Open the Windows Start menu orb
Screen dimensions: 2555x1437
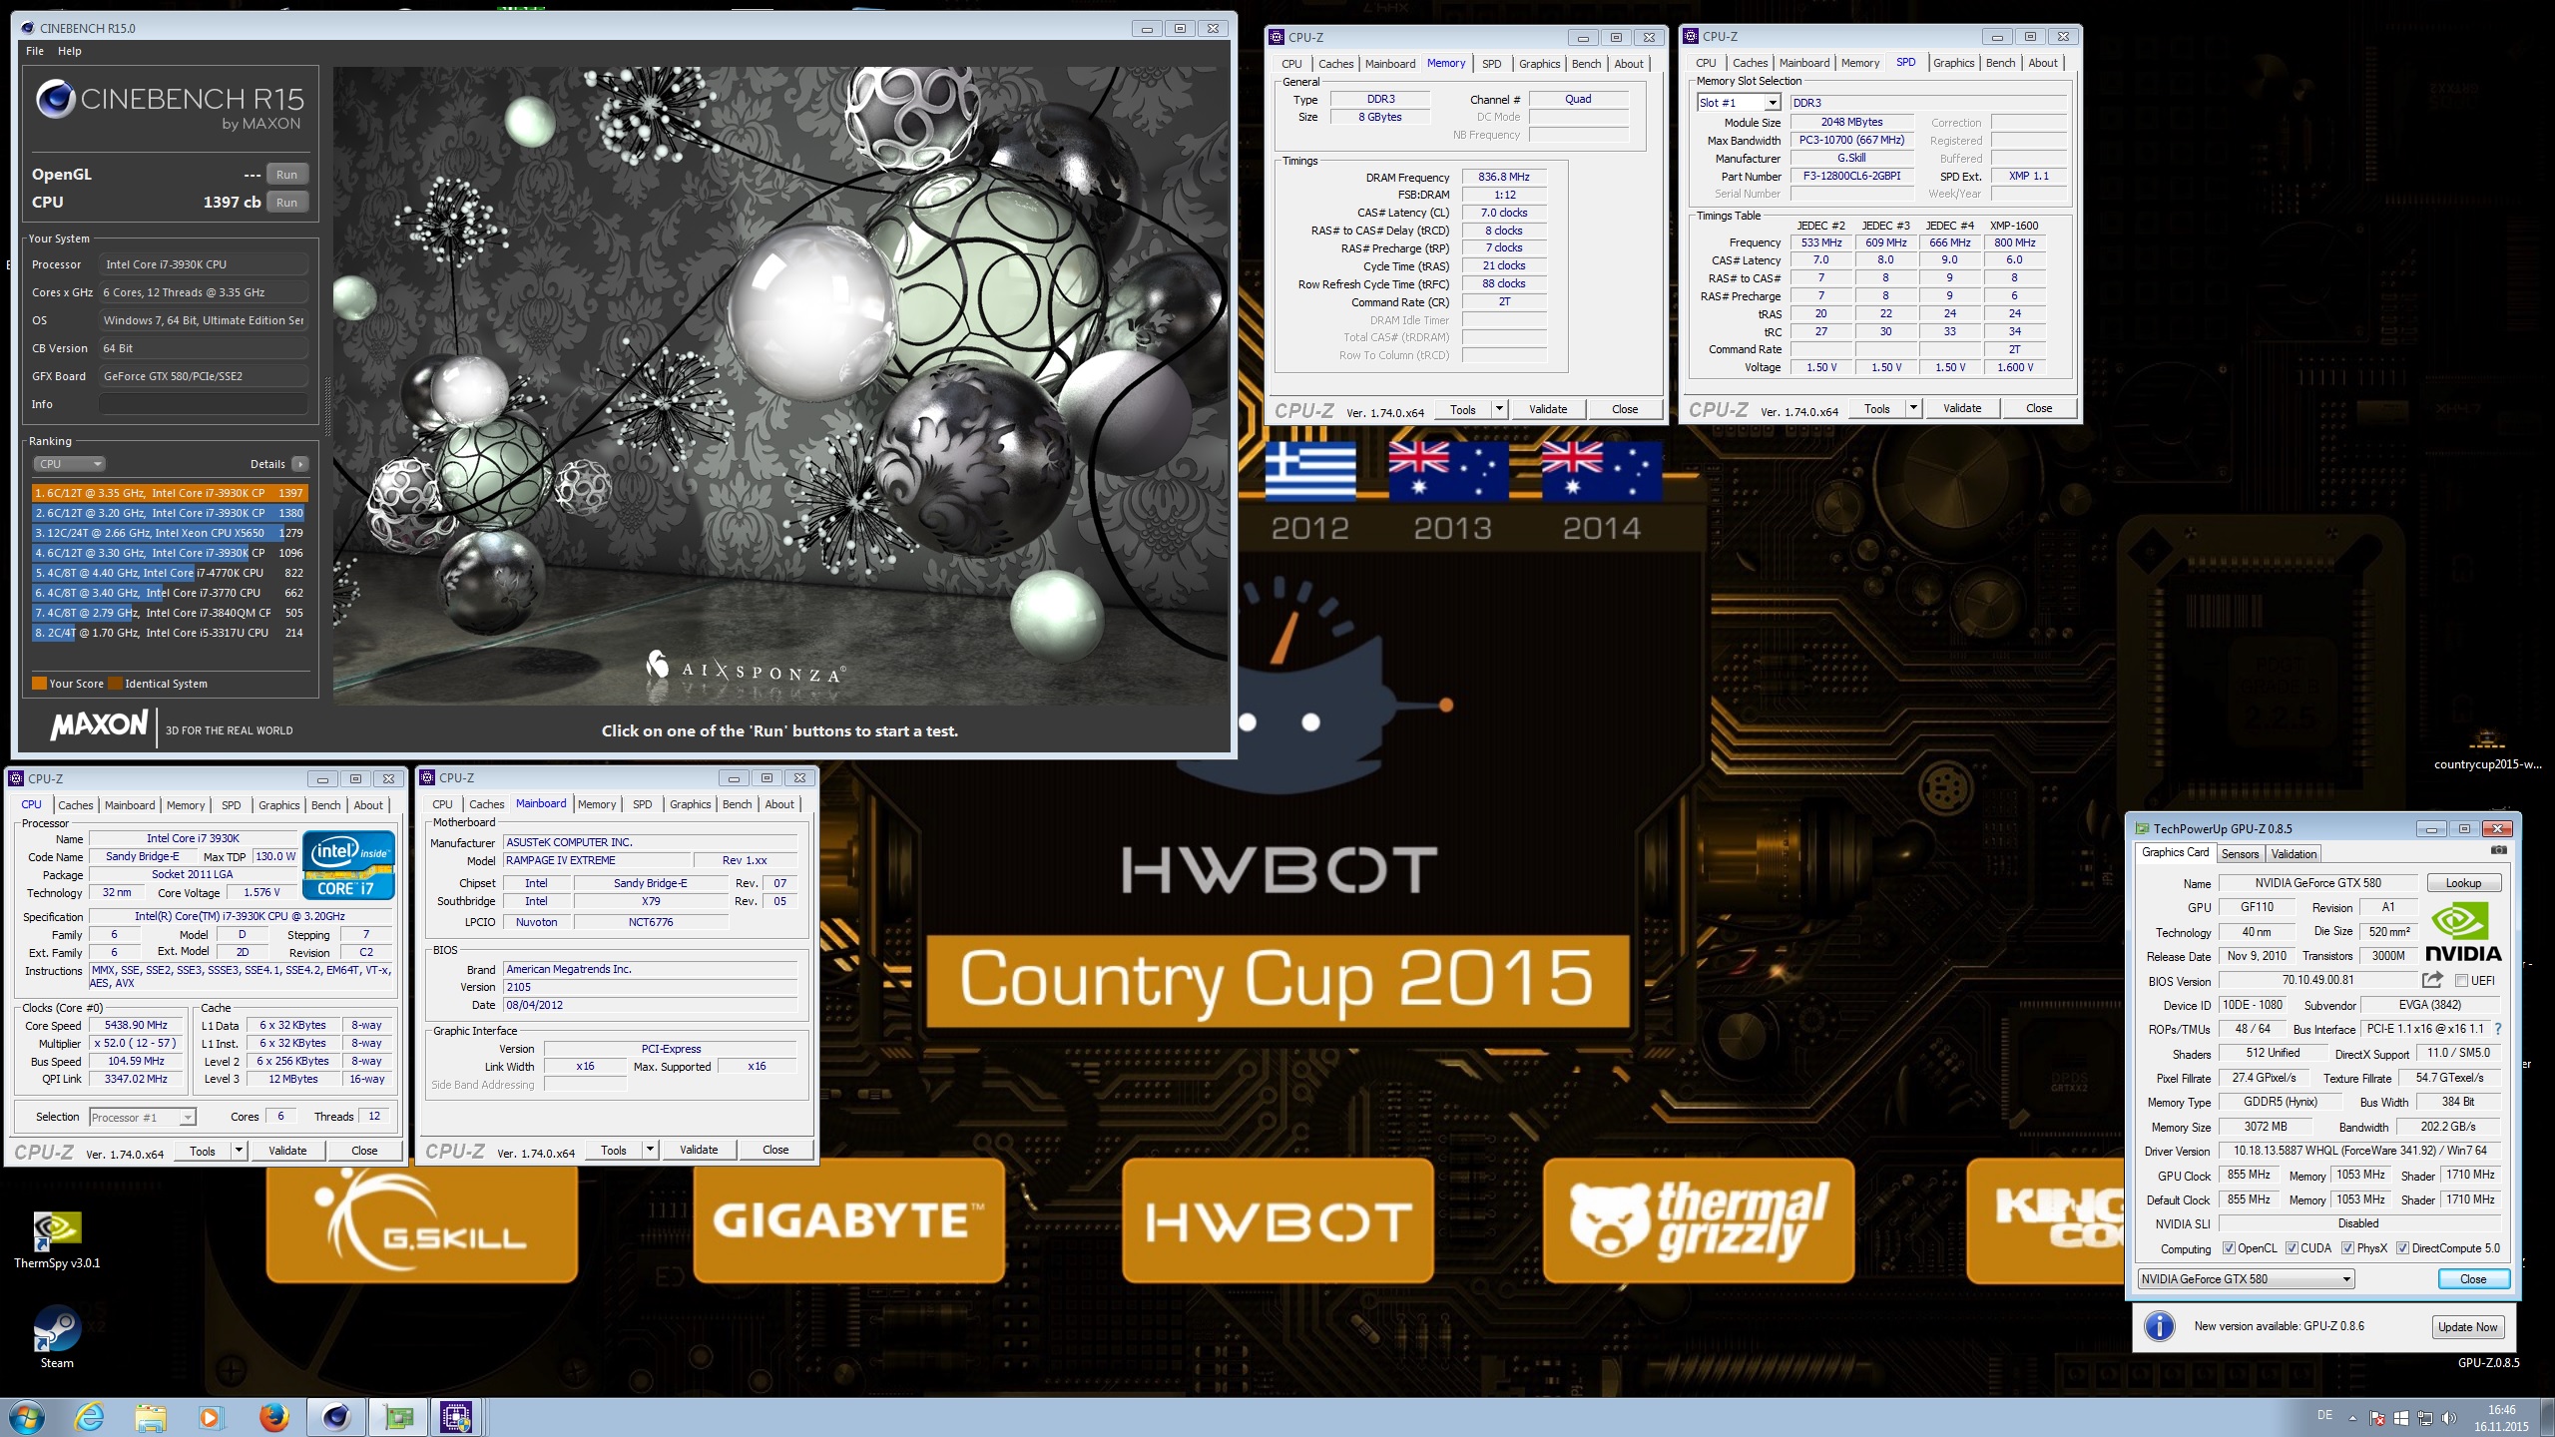[26, 1417]
